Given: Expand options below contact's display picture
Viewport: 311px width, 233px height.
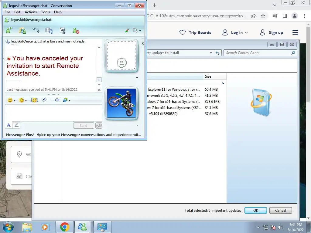Looking at the screenshot, I should coord(137,78).
